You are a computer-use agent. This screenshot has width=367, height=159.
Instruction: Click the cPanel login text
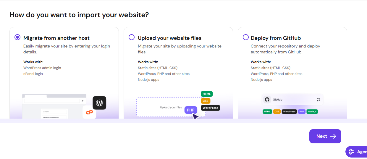33,74
